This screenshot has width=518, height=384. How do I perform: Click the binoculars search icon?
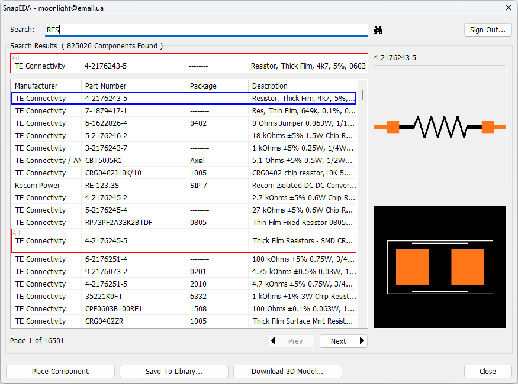378,30
